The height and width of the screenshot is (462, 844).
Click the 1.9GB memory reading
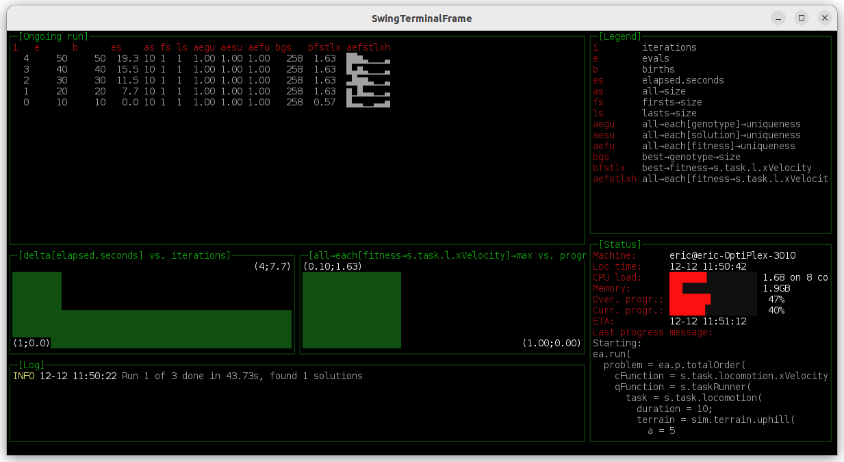pyautogui.click(x=776, y=288)
